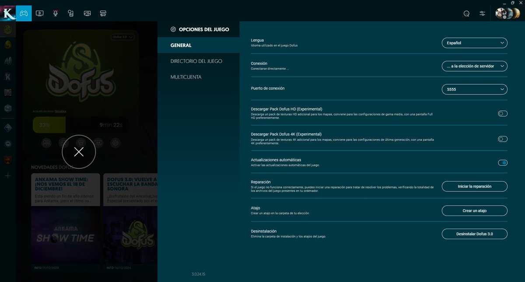Close the game options panel with the X
The height and width of the screenshot is (282, 525).
point(79,152)
